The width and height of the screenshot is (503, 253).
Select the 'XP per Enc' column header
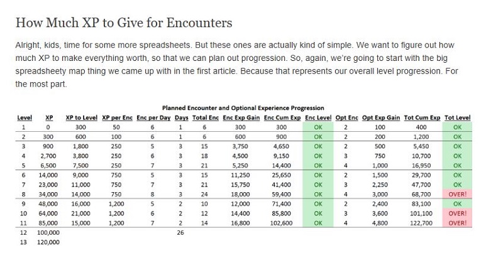pyautogui.click(x=117, y=117)
